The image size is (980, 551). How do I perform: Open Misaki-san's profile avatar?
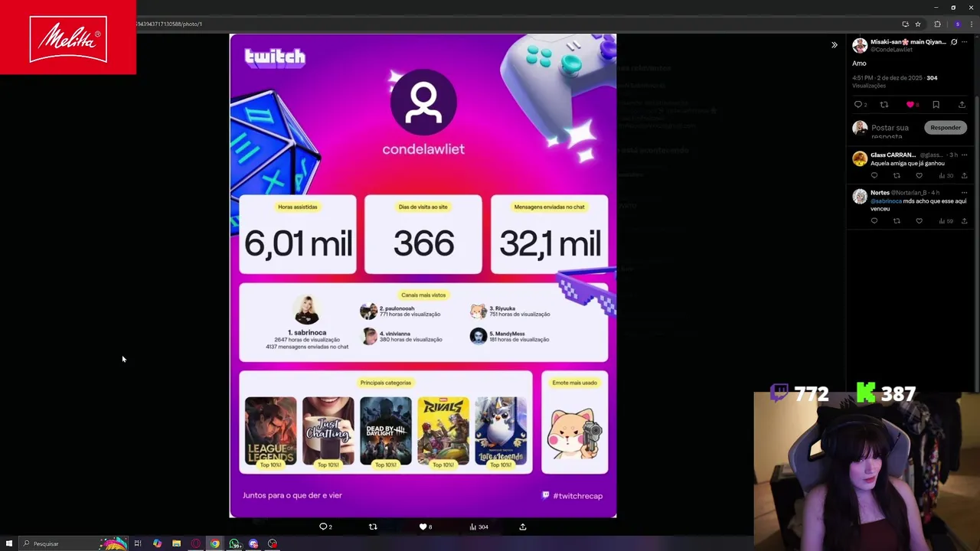click(860, 45)
